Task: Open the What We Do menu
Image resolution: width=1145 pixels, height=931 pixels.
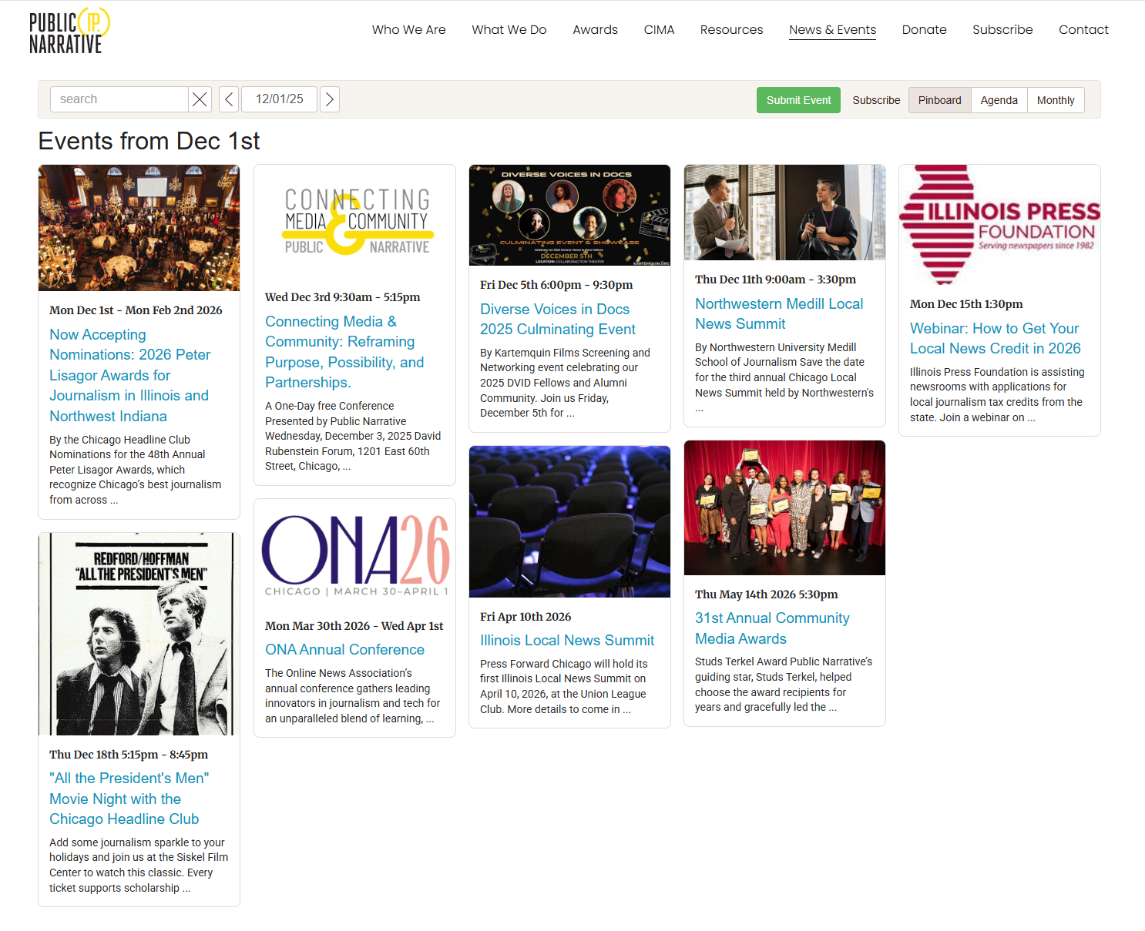Action: coord(509,30)
